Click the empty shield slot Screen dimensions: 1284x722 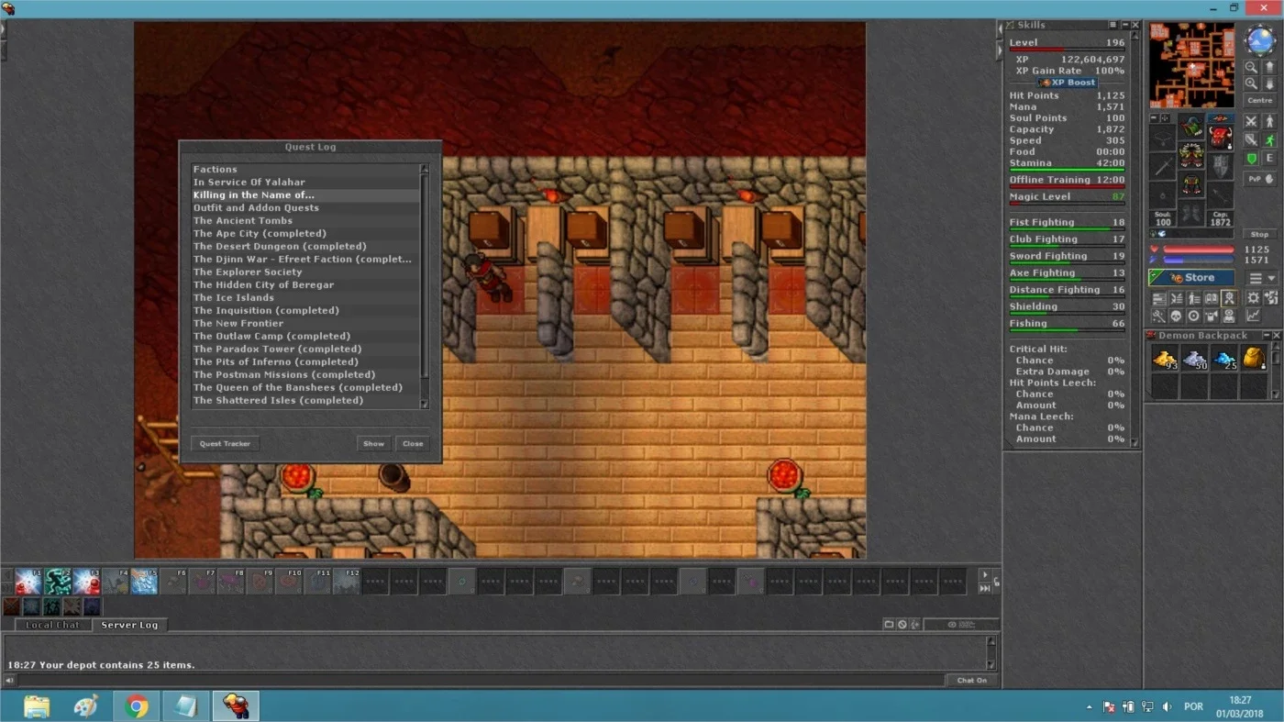click(1220, 166)
